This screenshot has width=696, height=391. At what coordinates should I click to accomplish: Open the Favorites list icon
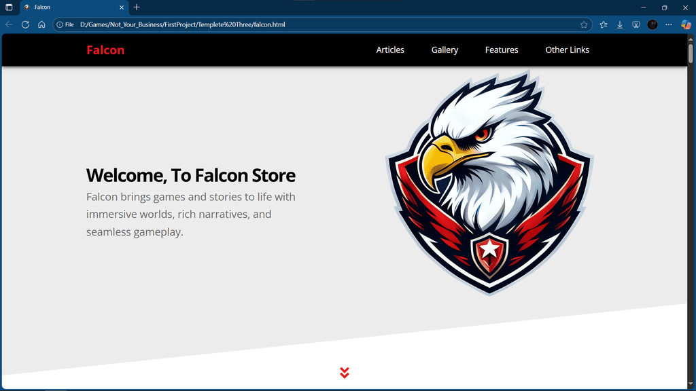point(604,25)
